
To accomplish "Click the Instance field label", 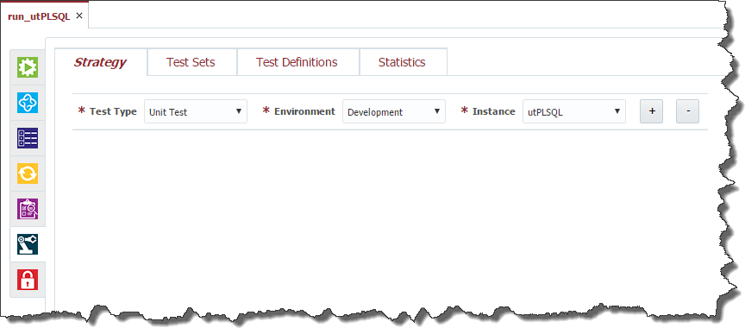I will pyautogui.click(x=494, y=111).
